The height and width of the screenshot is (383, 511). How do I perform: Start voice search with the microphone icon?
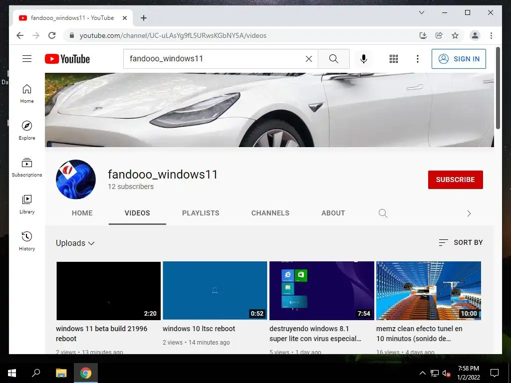364,59
